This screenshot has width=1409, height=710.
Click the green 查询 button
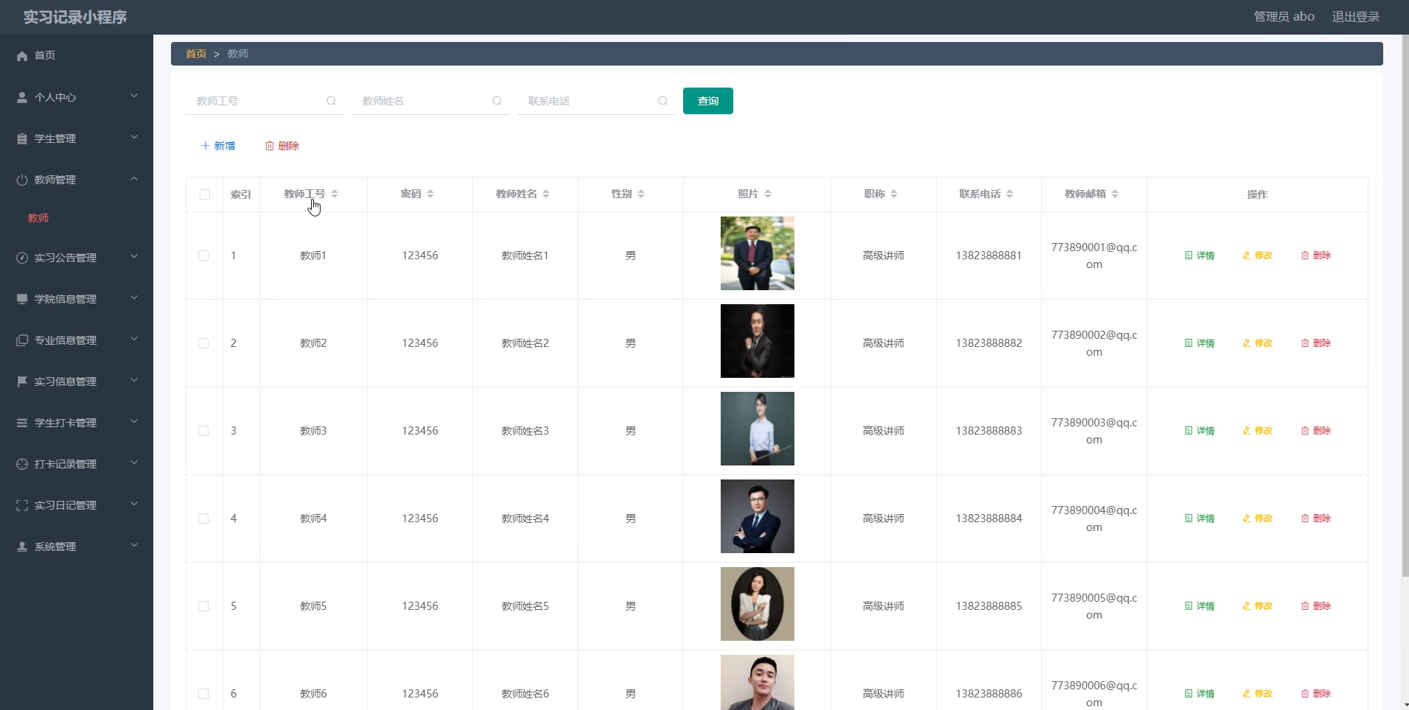tap(708, 101)
